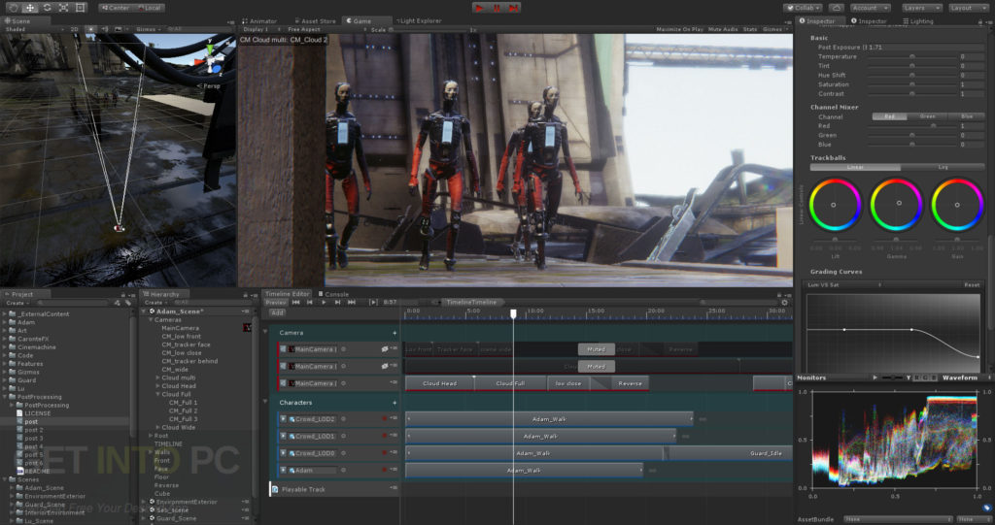Toggle the Preview button in the Timeline Editor
Screen dimensions: 995x525
pyautogui.click(x=277, y=302)
